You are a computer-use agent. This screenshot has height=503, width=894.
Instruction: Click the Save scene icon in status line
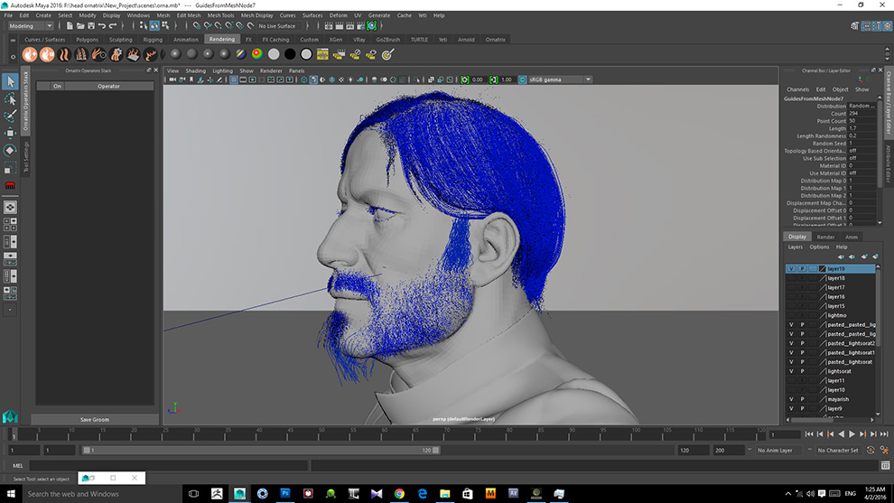(x=89, y=26)
